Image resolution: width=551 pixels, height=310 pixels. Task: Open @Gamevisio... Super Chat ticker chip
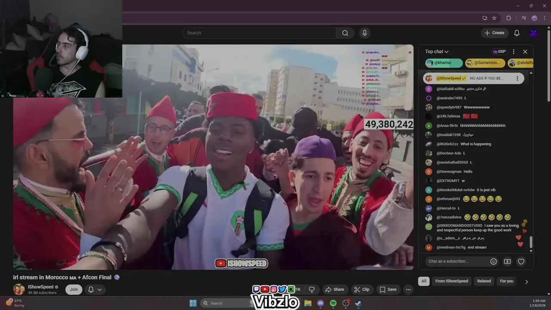point(485,63)
